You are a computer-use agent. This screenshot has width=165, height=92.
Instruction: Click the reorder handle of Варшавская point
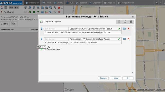pyautogui.click(x=42, y=29)
